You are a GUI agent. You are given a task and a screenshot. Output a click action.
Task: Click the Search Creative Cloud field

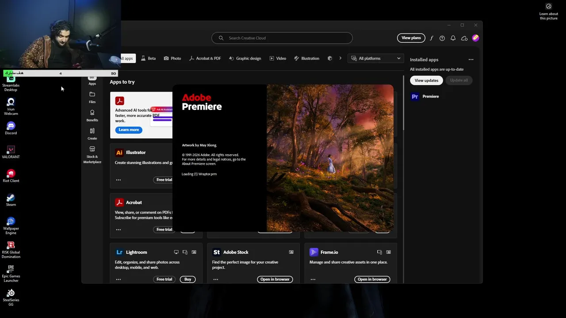pos(282,38)
